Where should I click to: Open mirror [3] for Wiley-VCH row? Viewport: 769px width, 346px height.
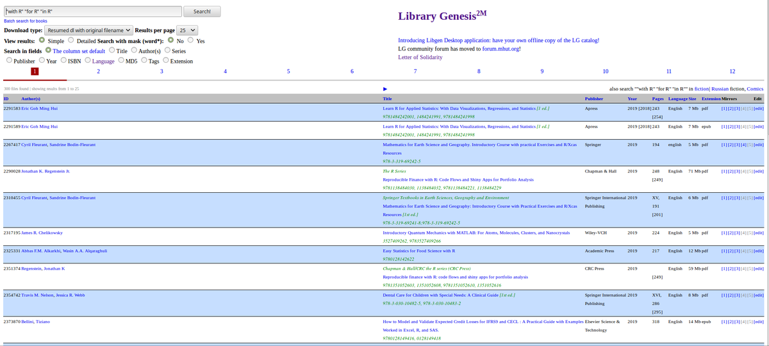(738, 233)
